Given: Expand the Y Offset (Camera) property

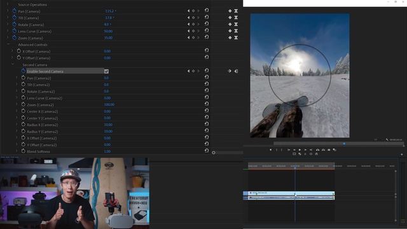Looking at the screenshot, I should (x=12, y=58).
